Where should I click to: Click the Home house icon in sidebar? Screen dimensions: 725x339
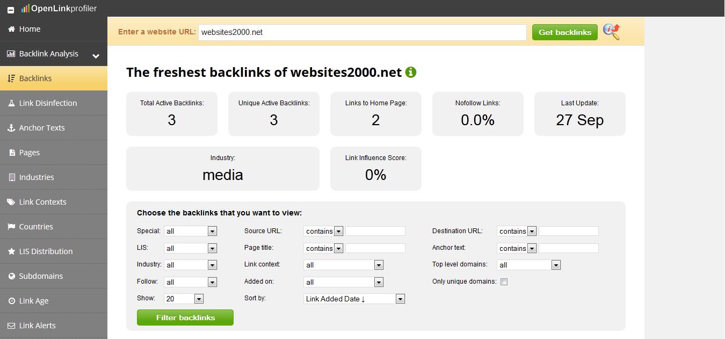coord(11,29)
